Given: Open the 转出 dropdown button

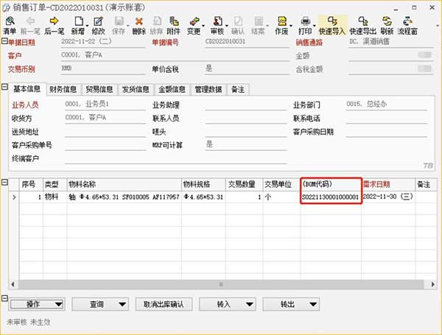Looking at the screenshot, I should click(291, 304).
